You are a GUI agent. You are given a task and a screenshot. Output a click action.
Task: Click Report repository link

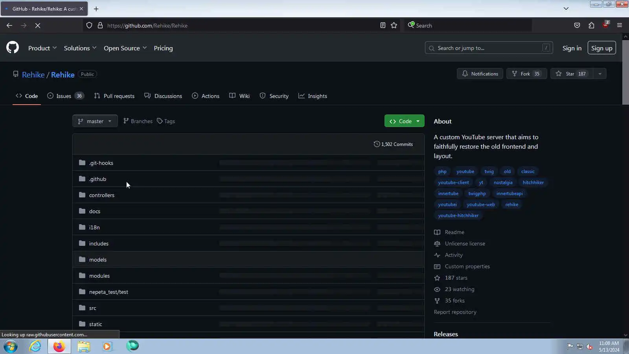click(455, 312)
